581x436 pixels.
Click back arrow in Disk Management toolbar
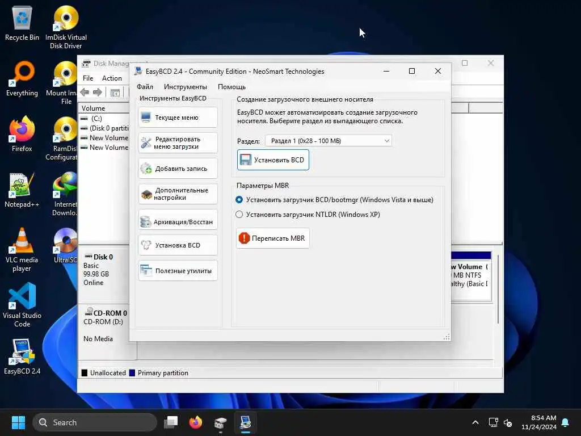point(85,93)
